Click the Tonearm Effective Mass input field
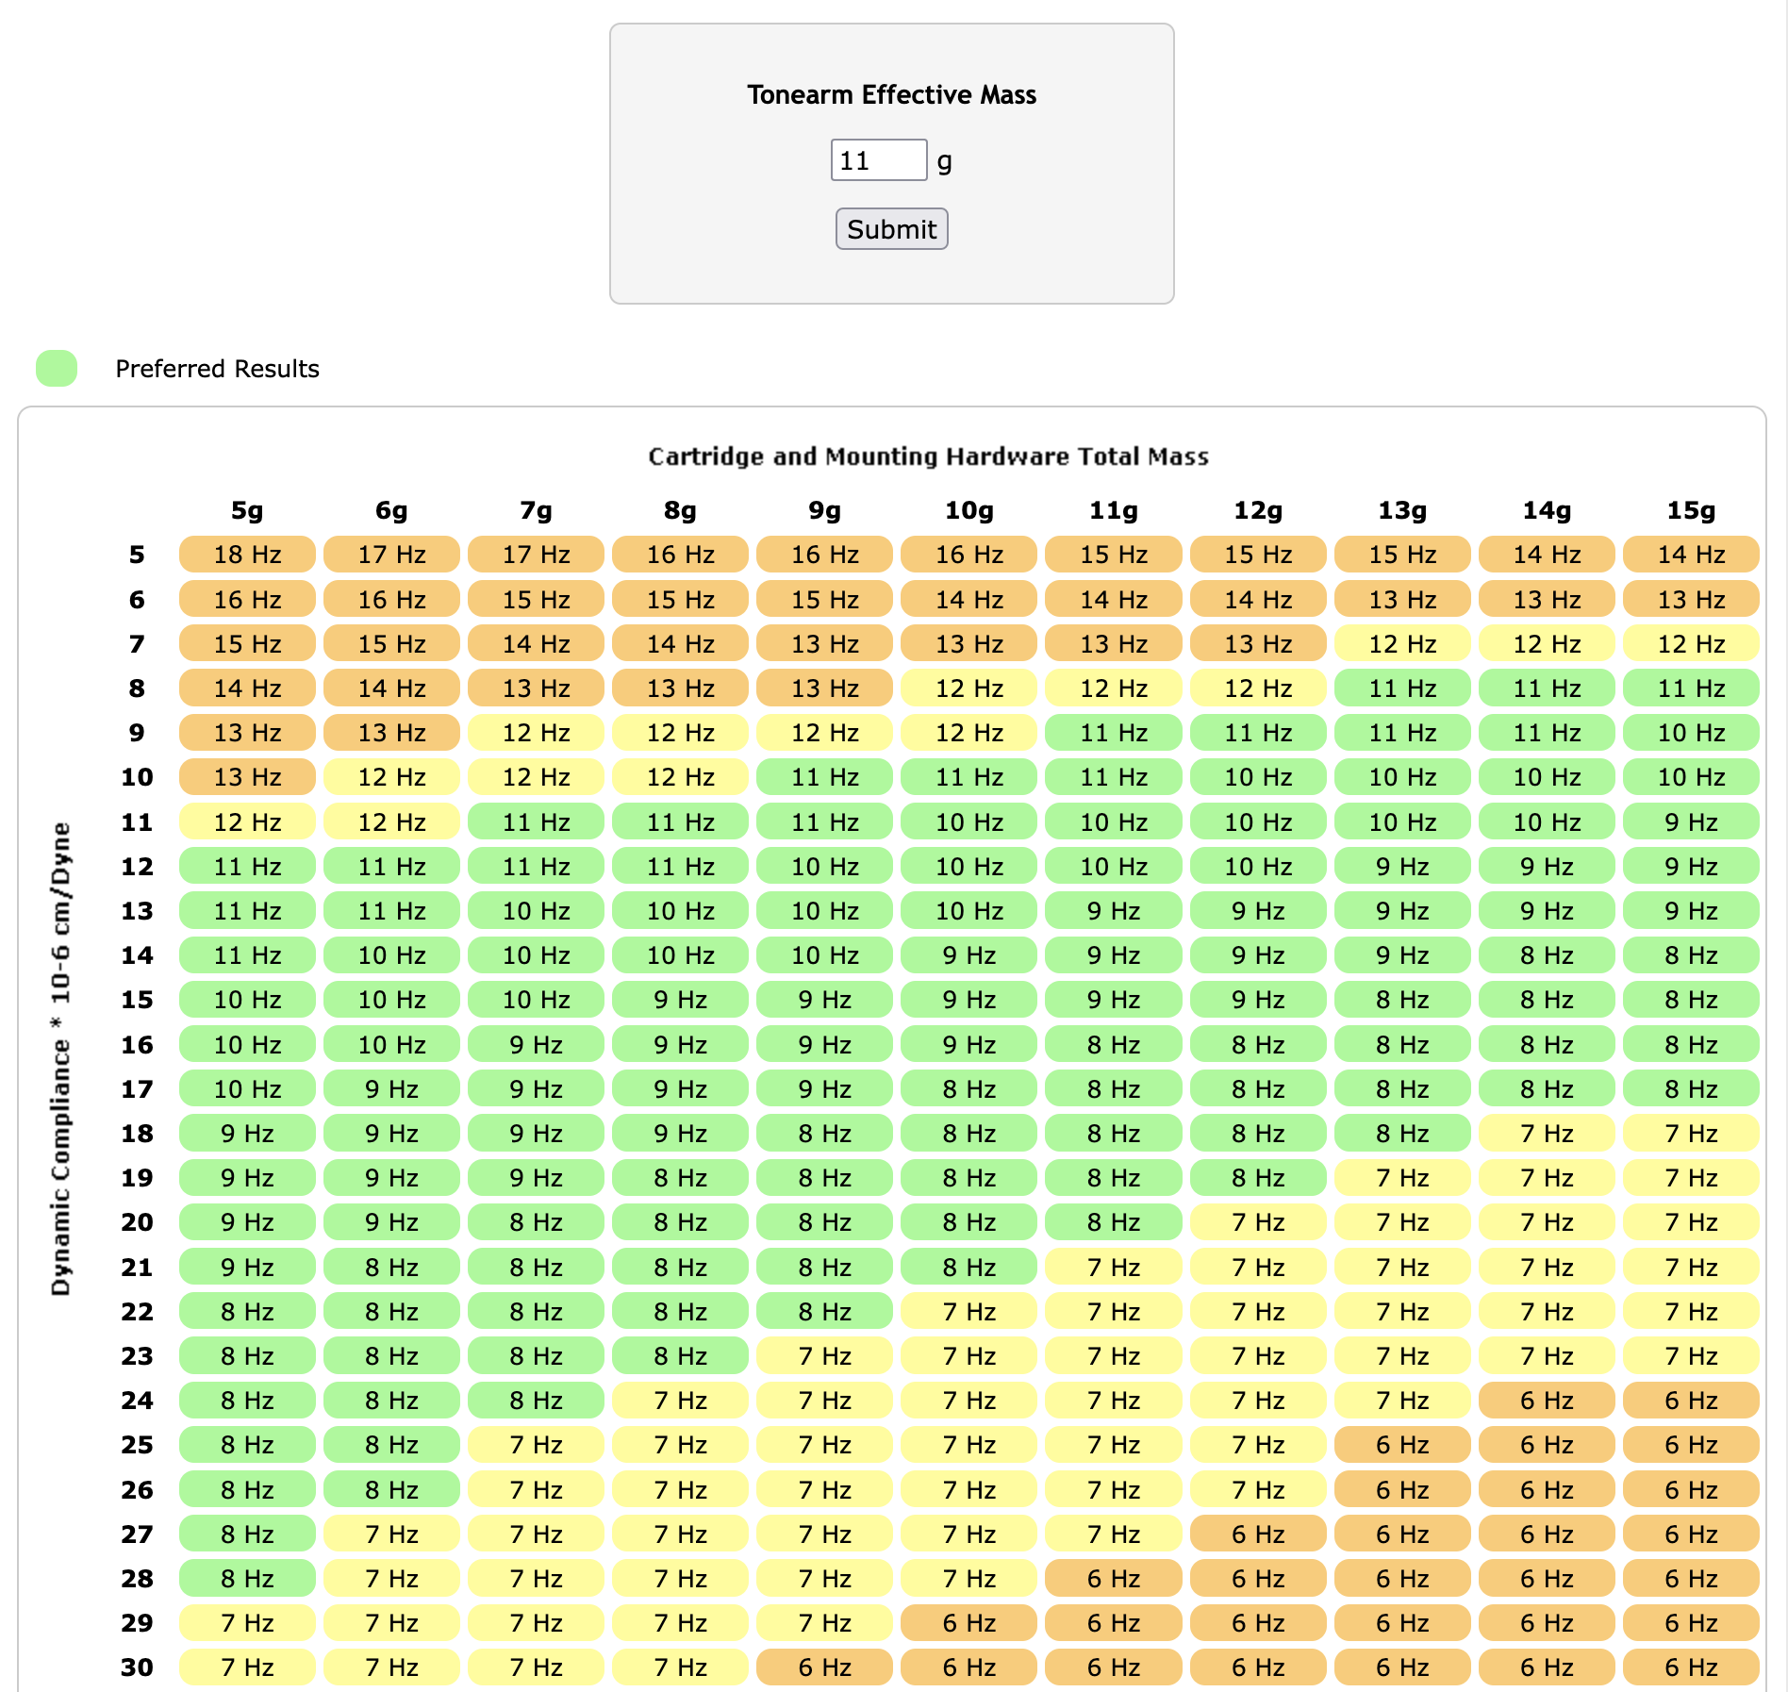Image resolution: width=1788 pixels, height=1692 pixels. pyautogui.click(x=878, y=160)
